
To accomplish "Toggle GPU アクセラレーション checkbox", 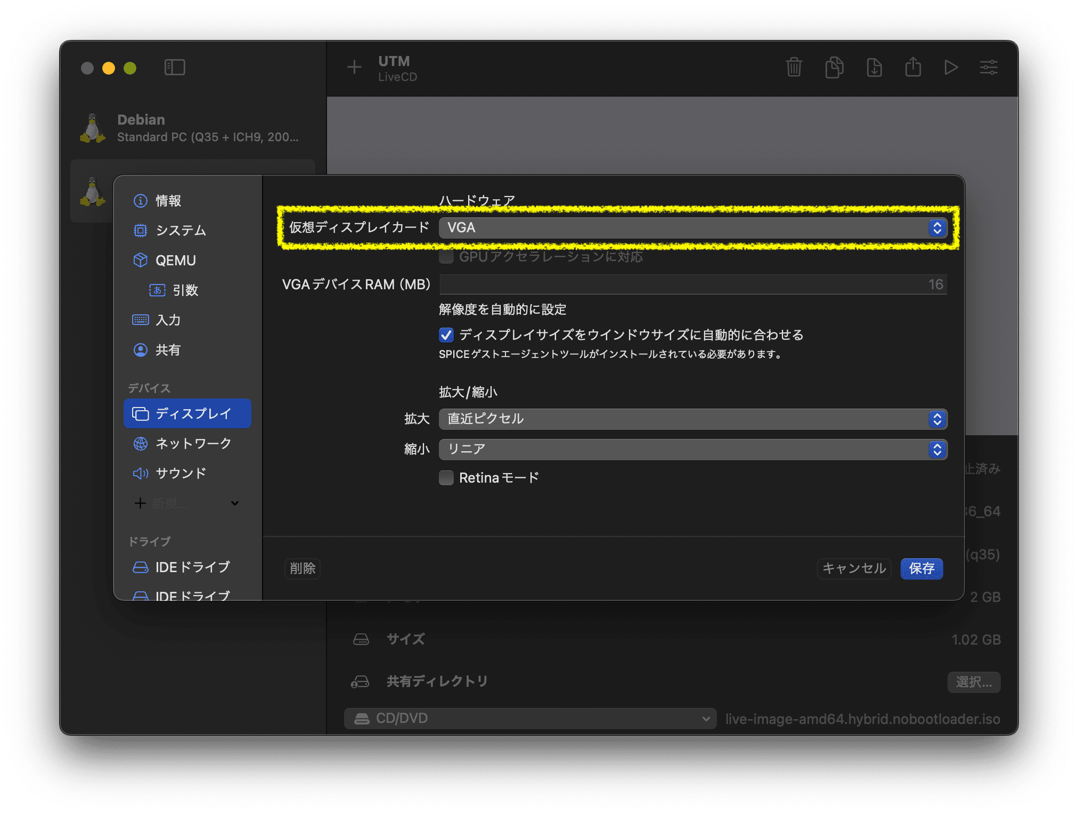I will (x=446, y=257).
